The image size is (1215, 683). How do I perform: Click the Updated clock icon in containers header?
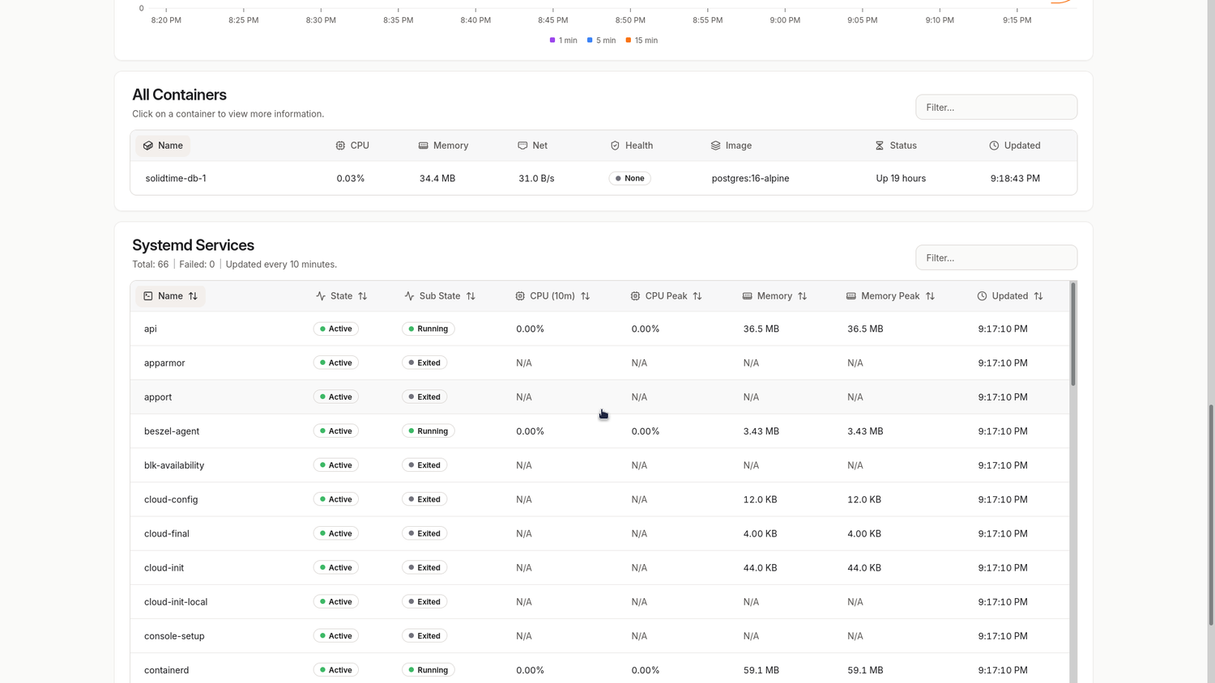tap(994, 146)
